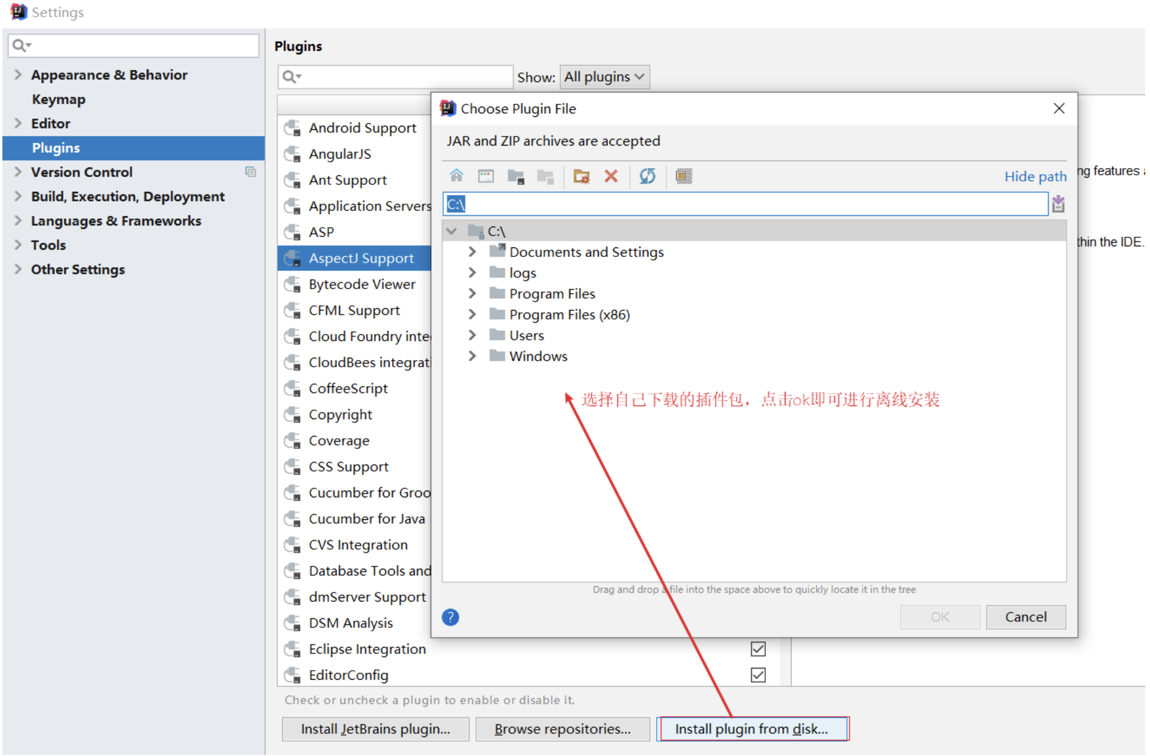Click the New Folder toolbar icon
Screen dimensions: 1150x756
pos(583,176)
